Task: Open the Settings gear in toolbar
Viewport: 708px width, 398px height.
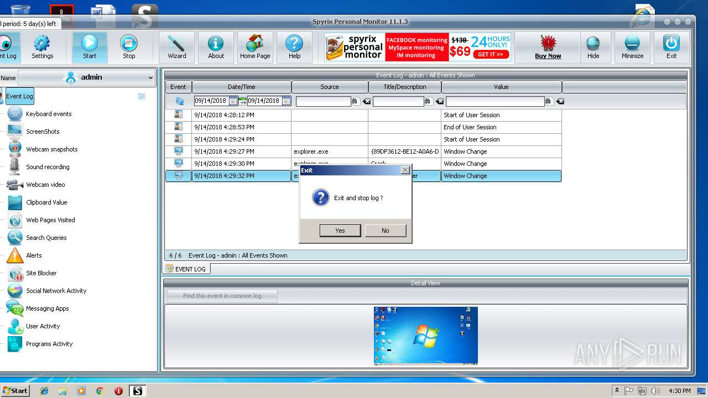Action: point(42,48)
